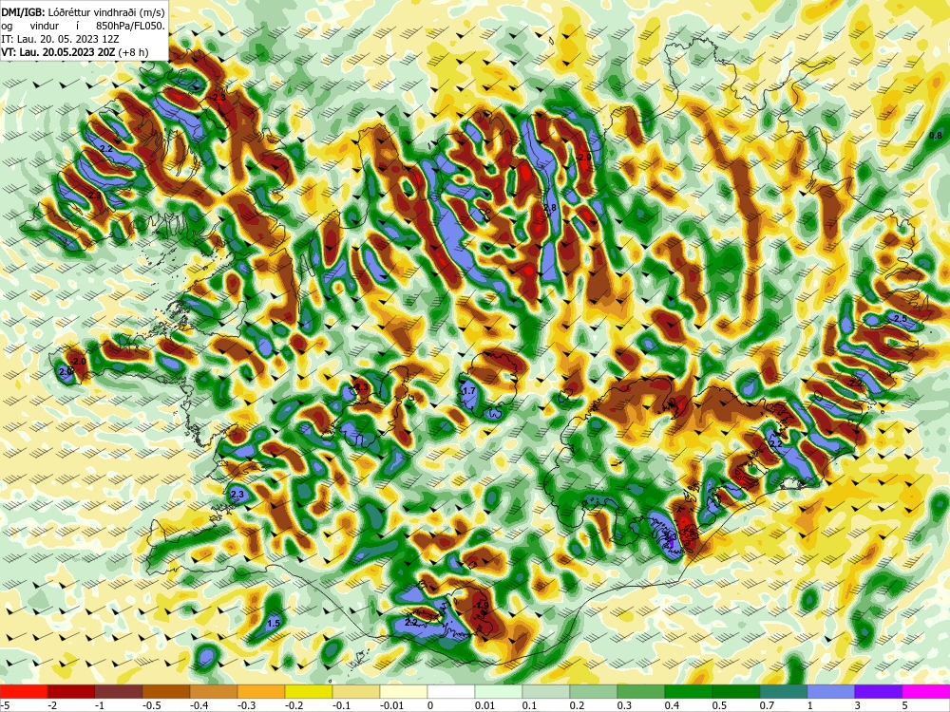Click the '-1.9' value label on map
The width and height of the screenshot is (950, 712).
pos(481,605)
